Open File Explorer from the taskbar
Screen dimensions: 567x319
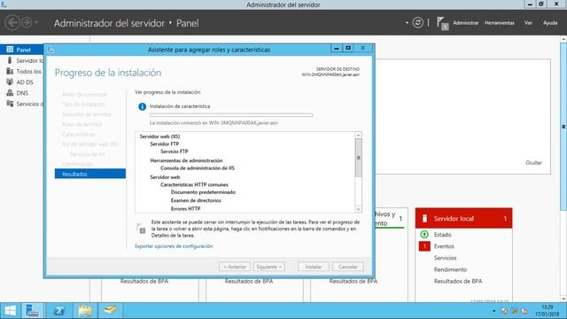85,311
